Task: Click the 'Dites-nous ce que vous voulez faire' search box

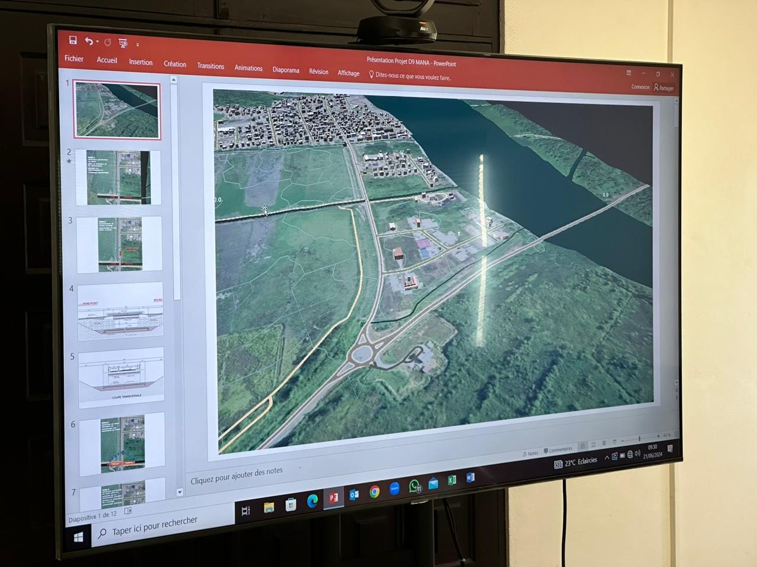Action: pyautogui.click(x=410, y=76)
